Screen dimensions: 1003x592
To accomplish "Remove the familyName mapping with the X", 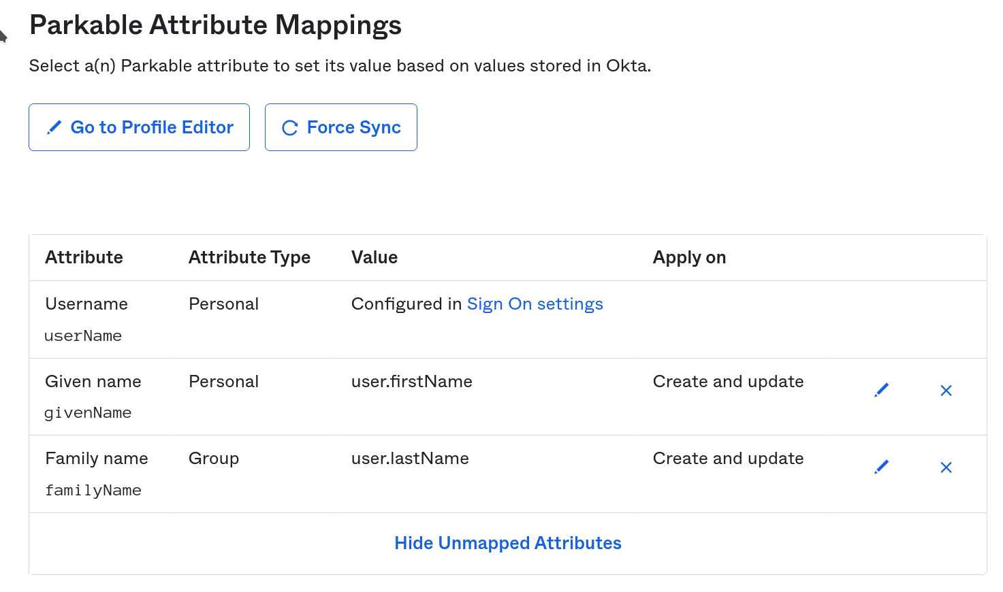I will (946, 467).
